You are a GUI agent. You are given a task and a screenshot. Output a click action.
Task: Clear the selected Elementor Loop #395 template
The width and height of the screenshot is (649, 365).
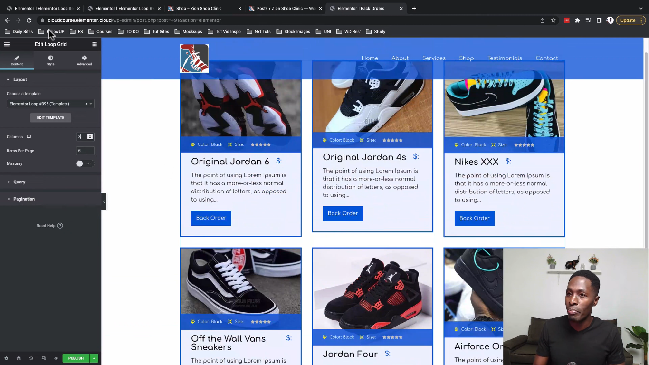(86, 104)
